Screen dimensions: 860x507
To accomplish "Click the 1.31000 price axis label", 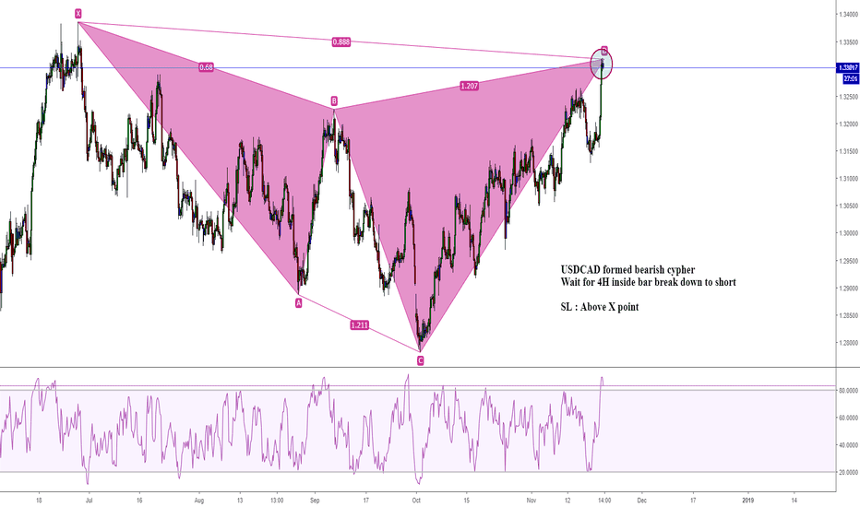I will (848, 179).
